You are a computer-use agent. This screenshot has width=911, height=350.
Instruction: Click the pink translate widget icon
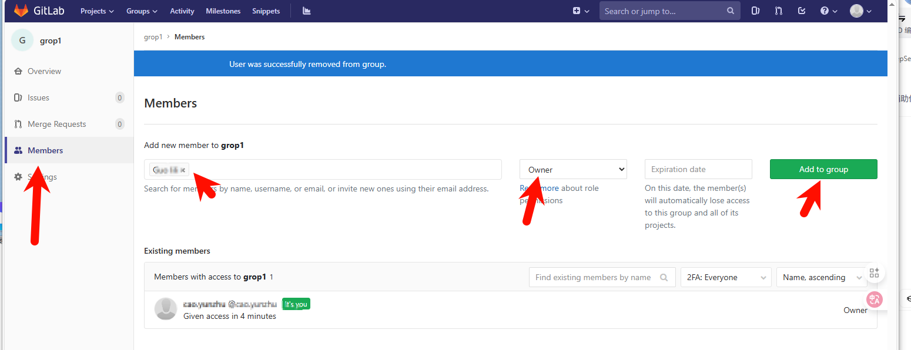tap(874, 299)
